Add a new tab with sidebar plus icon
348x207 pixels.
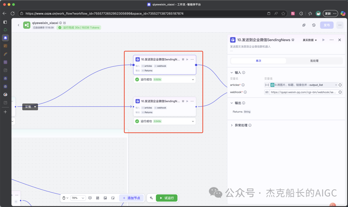(x=5, y=112)
